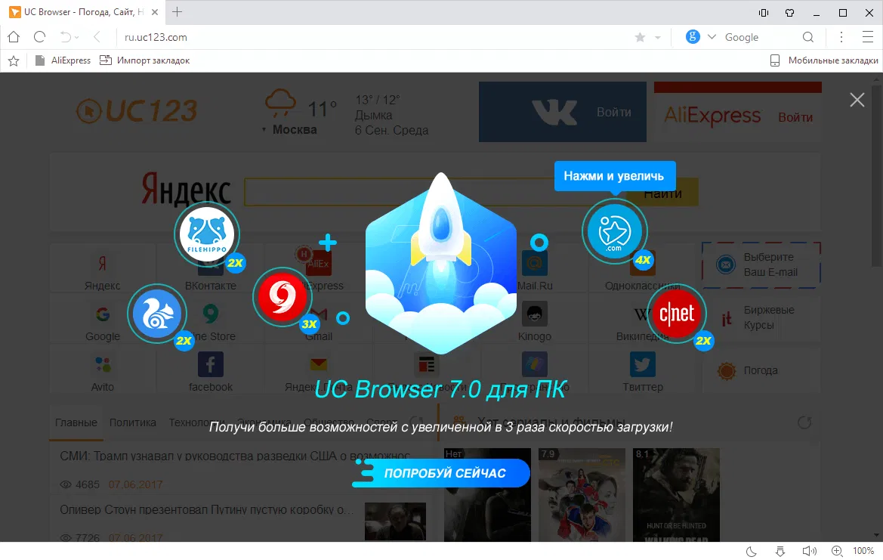This screenshot has height=560, width=883.
Task: Click the red 9Apps circle icon
Action: coord(282,297)
